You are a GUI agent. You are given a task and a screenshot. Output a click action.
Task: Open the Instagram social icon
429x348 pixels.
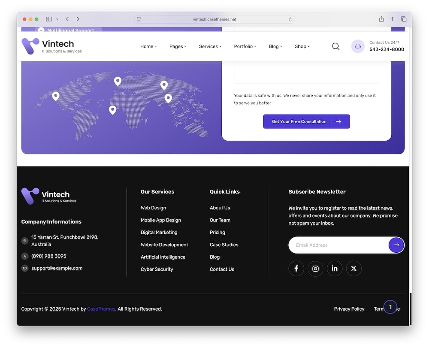pyautogui.click(x=315, y=268)
